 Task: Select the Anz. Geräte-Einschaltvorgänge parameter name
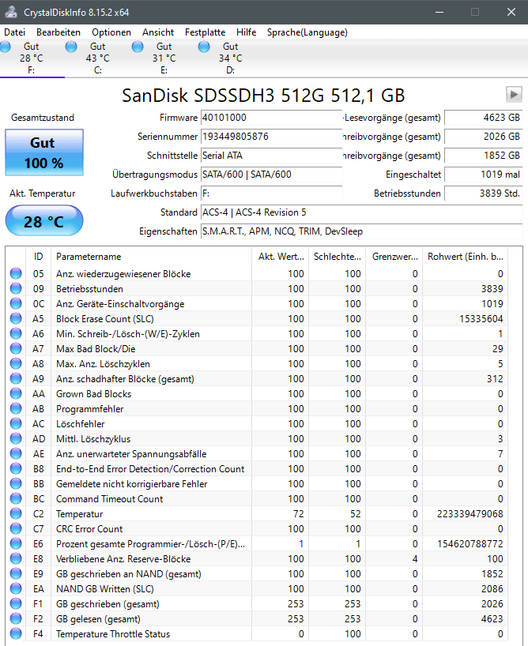(x=120, y=304)
